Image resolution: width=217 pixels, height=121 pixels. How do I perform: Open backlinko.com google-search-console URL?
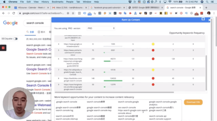(x=73, y=80)
